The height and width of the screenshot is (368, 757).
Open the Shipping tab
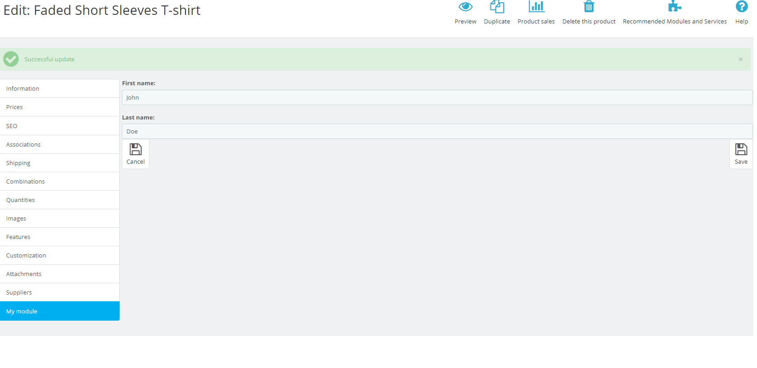pos(60,163)
